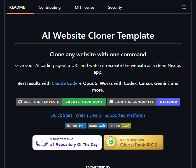Open the README outline list icon
This screenshot has height=168, width=196.
(x=184, y=7)
